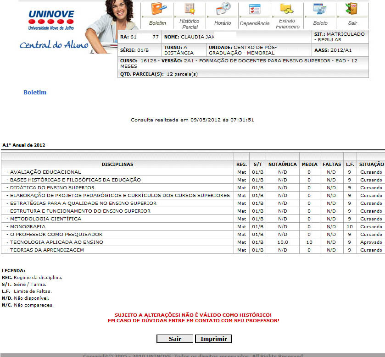Open the Horário clock calendar icon
This screenshot has height=357, width=385.
223,8
